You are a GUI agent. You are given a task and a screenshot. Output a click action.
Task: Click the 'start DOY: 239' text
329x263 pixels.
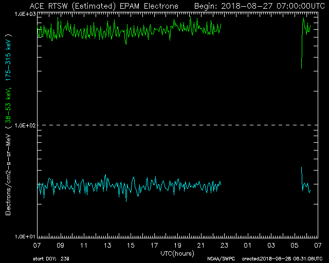[52, 259]
